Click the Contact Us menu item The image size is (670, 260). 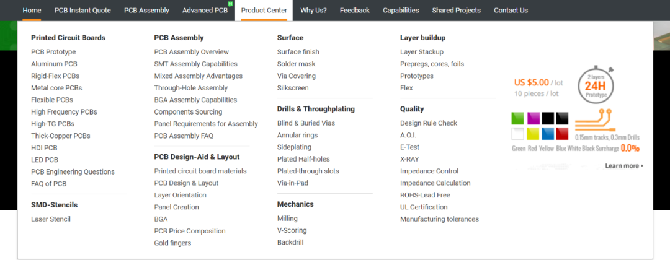tap(511, 10)
